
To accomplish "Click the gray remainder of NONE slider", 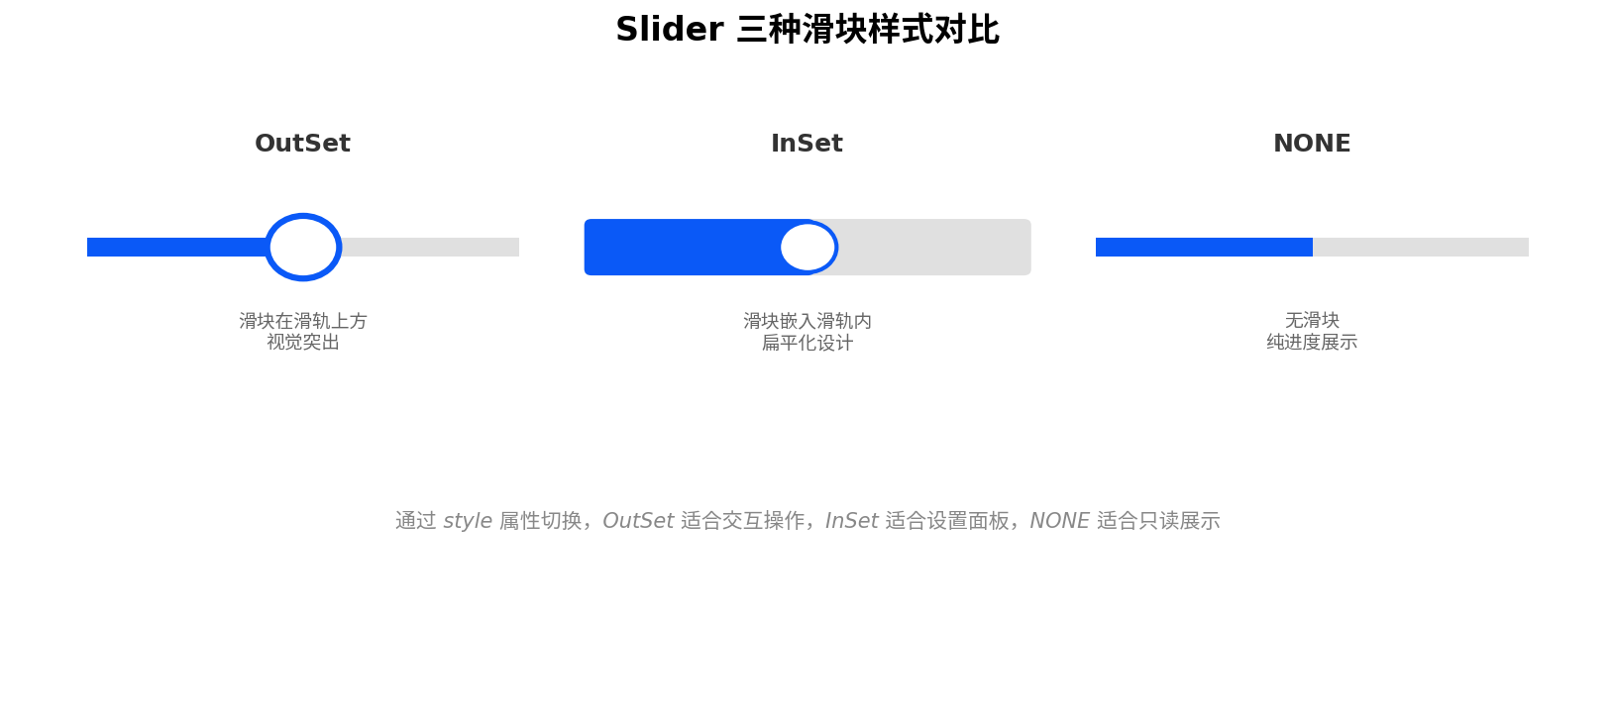I will pos(1421,247).
